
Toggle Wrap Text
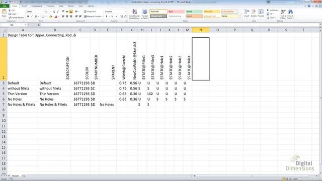[90, 12]
